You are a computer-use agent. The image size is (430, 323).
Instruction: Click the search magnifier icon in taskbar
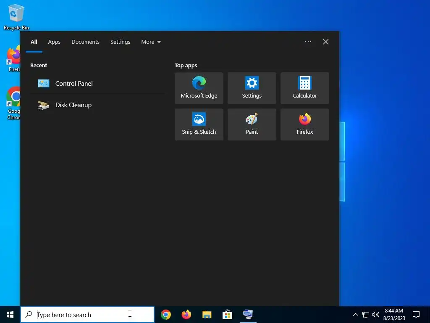pos(29,315)
